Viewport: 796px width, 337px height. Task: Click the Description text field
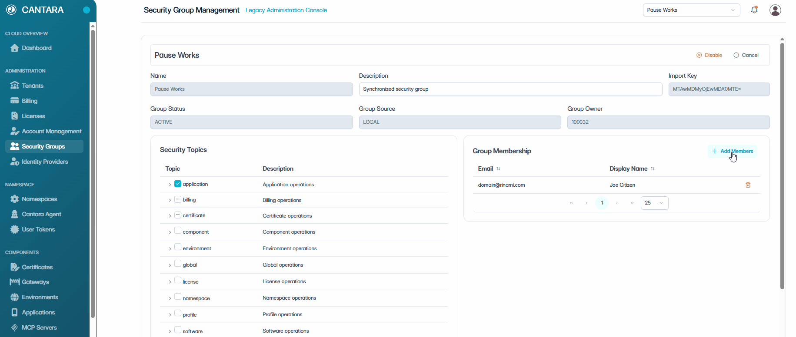pyautogui.click(x=510, y=89)
